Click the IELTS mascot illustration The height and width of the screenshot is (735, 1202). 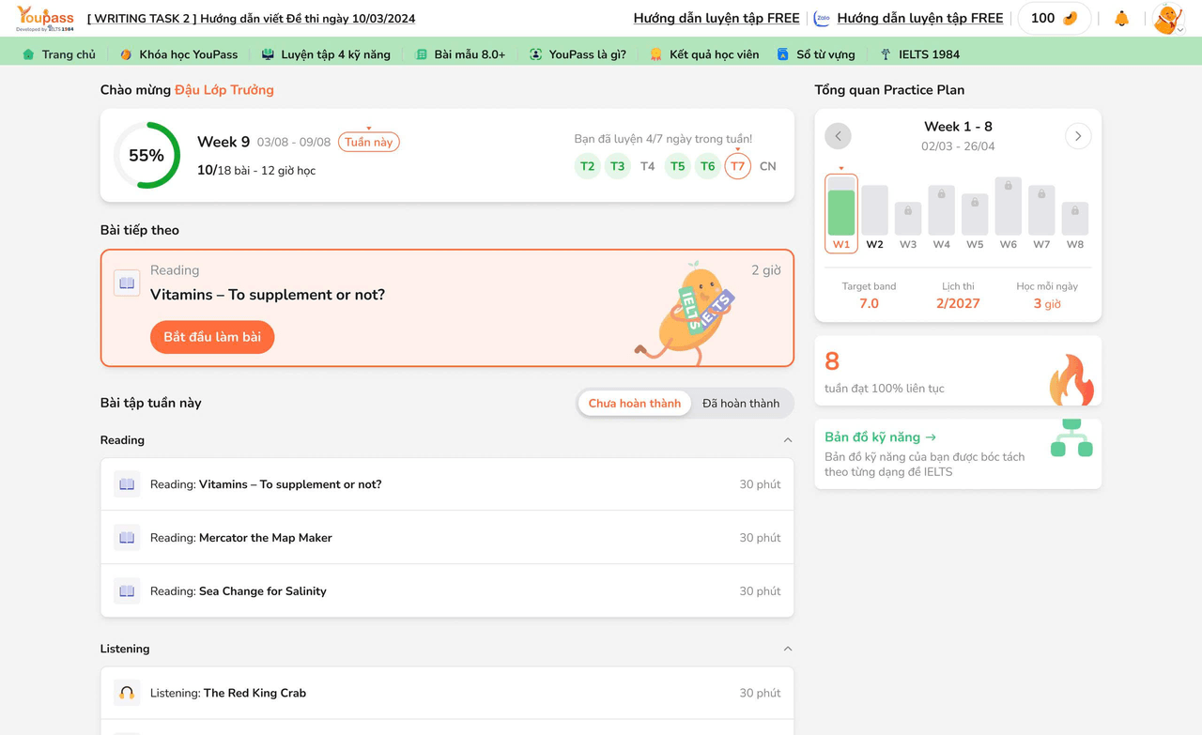685,312
